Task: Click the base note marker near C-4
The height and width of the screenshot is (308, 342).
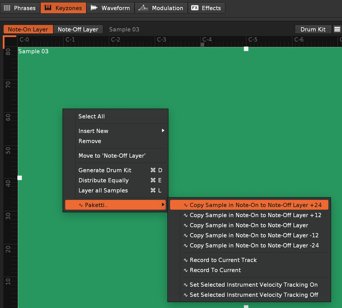Action: (x=202, y=44)
